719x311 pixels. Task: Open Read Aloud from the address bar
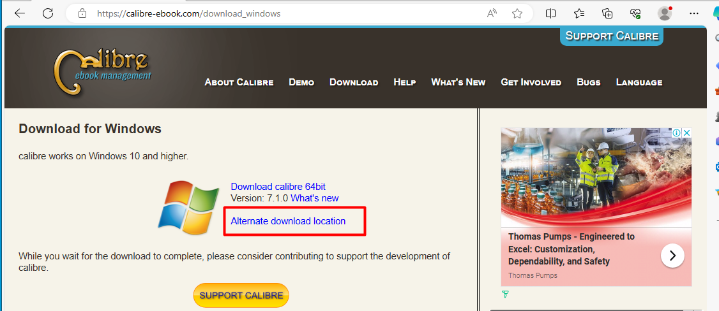(x=492, y=14)
